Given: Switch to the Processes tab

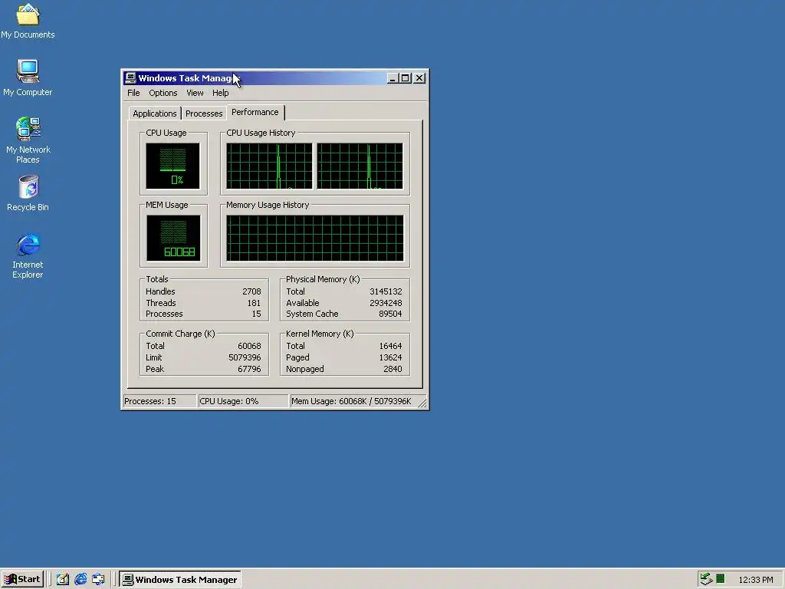Looking at the screenshot, I should pyautogui.click(x=204, y=114).
